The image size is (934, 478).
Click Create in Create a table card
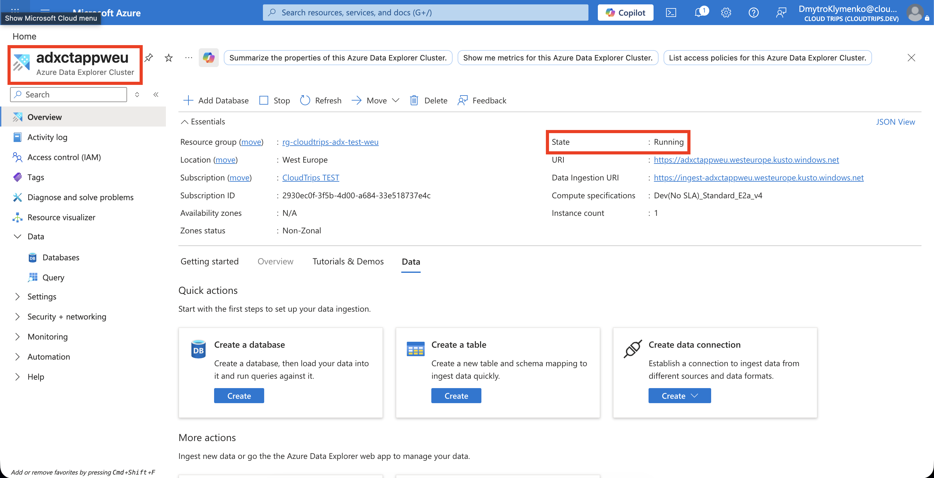tap(456, 396)
